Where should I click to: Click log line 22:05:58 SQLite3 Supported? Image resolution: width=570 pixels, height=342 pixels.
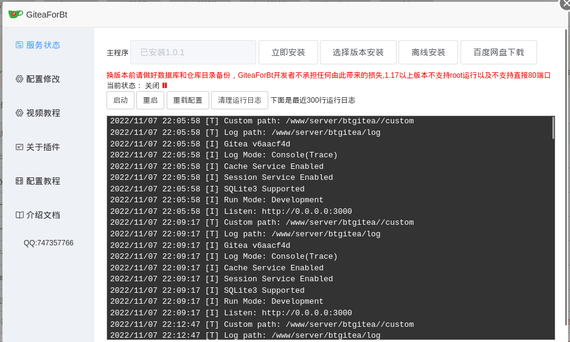click(207, 189)
